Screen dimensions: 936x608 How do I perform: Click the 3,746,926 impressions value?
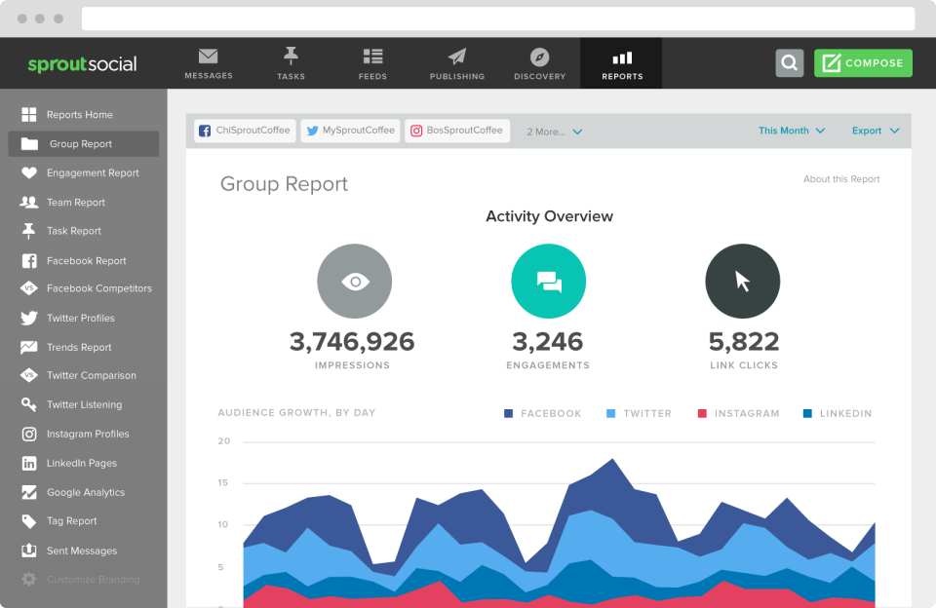tap(352, 342)
